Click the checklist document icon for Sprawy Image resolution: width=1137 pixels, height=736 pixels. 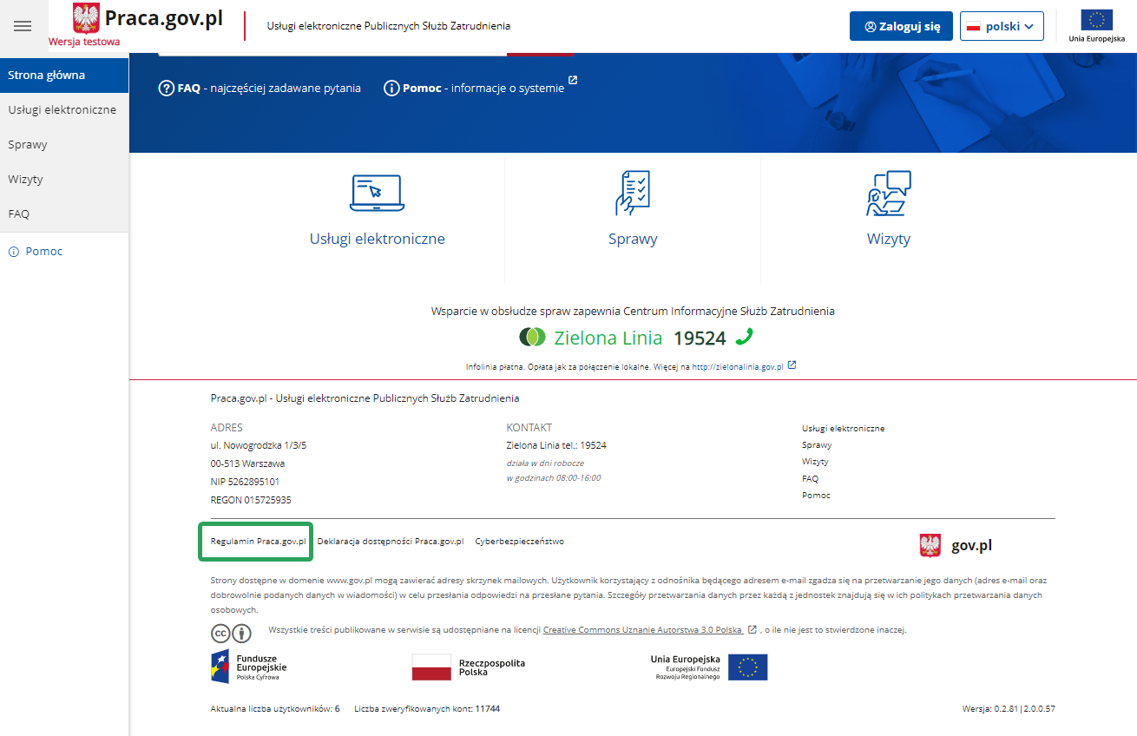click(633, 193)
